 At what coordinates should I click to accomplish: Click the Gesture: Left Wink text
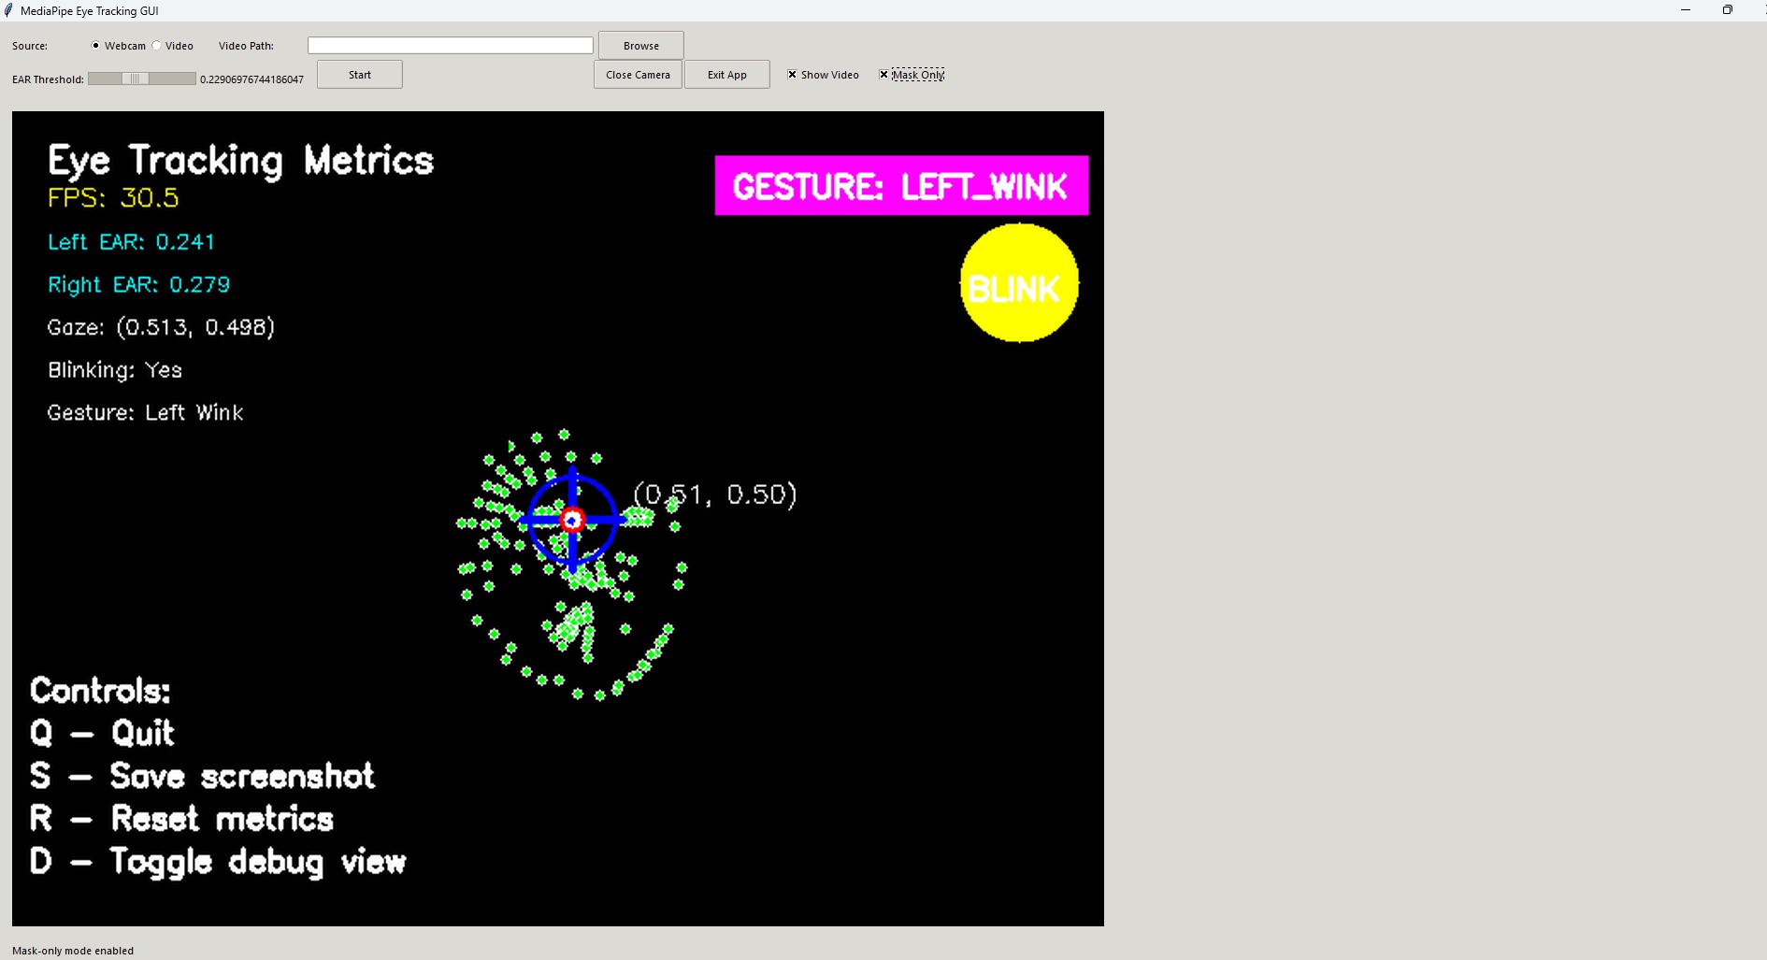(145, 412)
